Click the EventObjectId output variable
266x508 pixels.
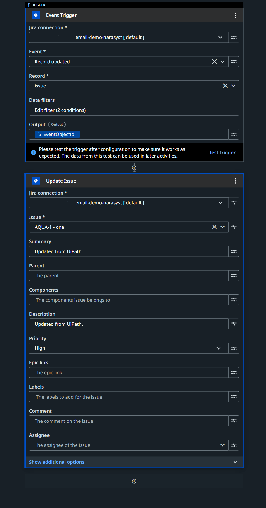[x=57, y=134]
